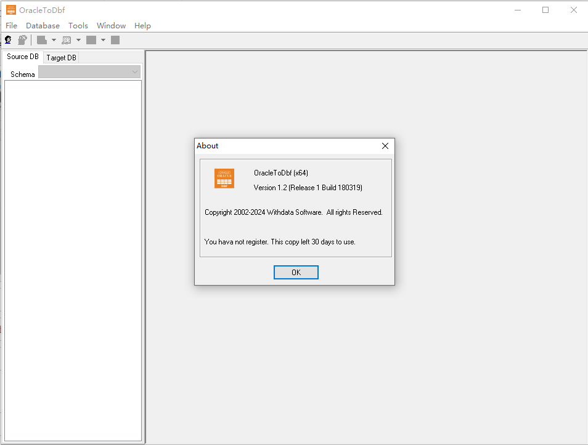Click the OracleToDbf title bar app icon
This screenshot has height=445, width=588.
tap(11, 10)
